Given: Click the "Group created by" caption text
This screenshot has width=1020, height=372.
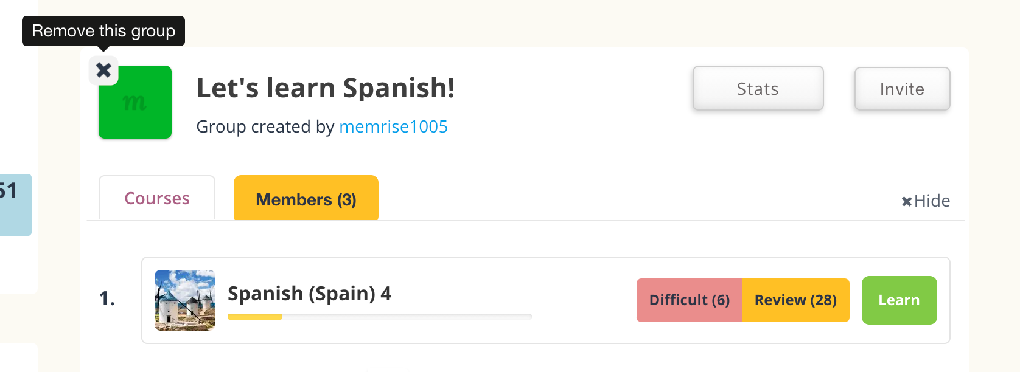Looking at the screenshot, I should pyautogui.click(x=265, y=126).
